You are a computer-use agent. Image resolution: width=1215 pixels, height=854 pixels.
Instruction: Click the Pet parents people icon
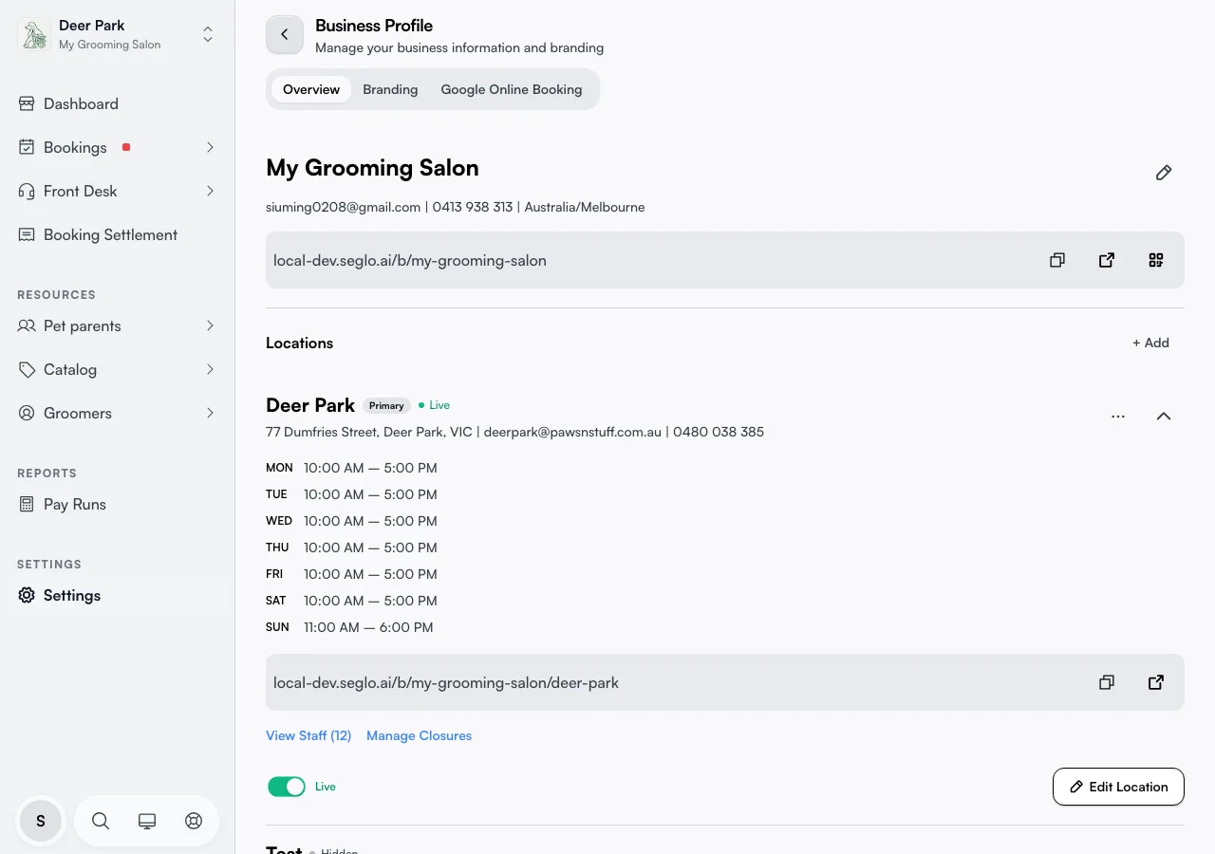pos(27,325)
